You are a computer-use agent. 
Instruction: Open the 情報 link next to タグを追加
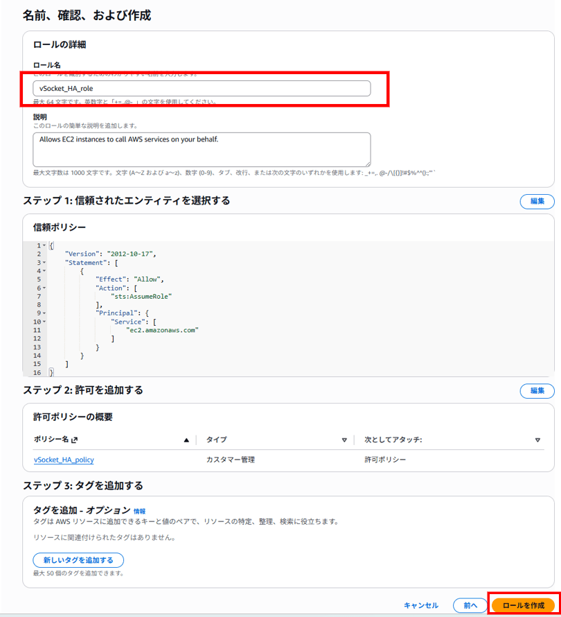(x=139, y=511)
